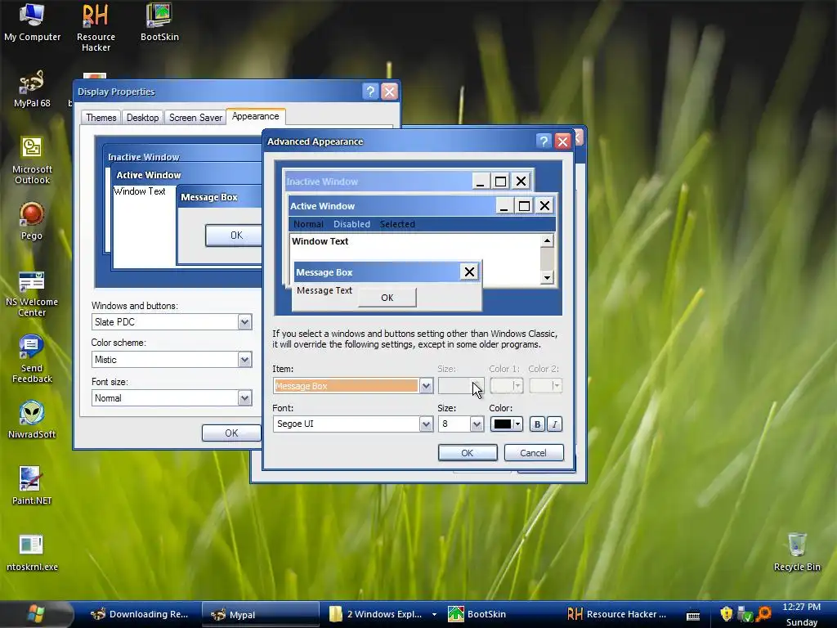Click OK in Advanced Appearance dialog

(x=467, y=453)
